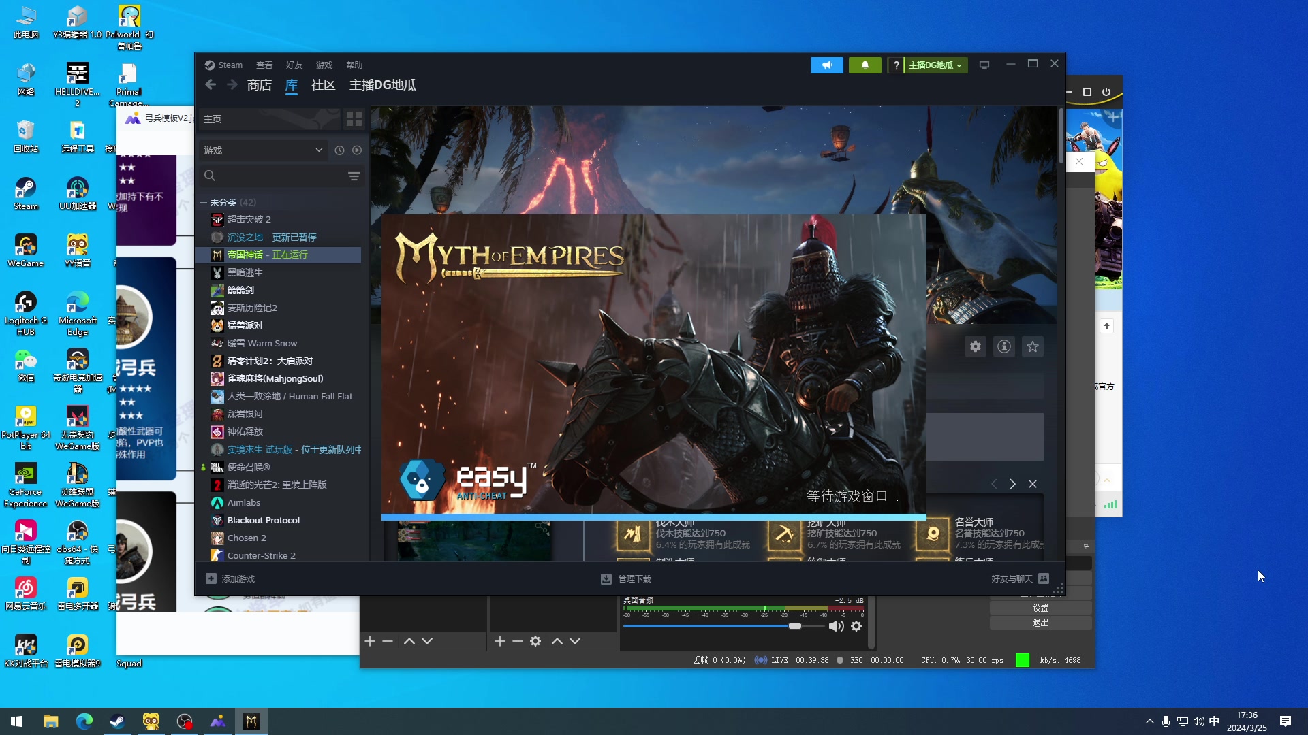The height and width of the screenshot is (735, 1308).
Task: Open File Explorer from taskbar
Action: tap(51, 721)
